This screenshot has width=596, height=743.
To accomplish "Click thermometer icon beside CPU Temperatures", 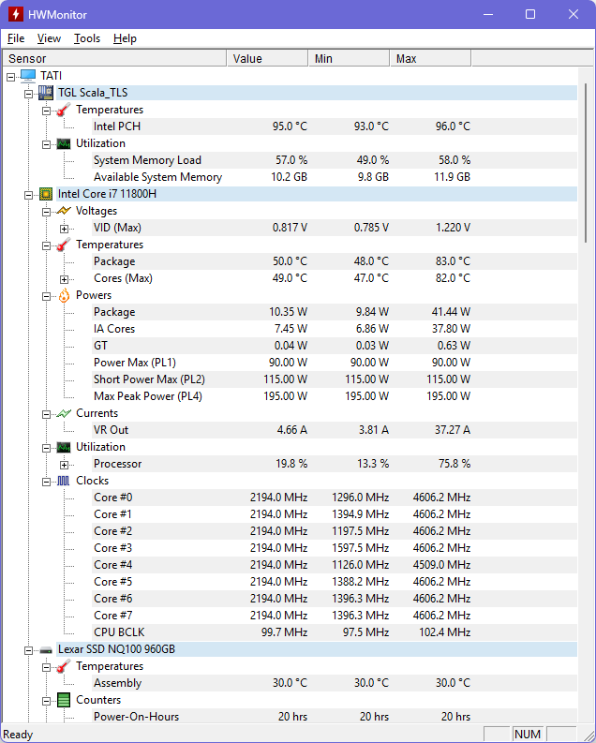I will coord(64,245).
